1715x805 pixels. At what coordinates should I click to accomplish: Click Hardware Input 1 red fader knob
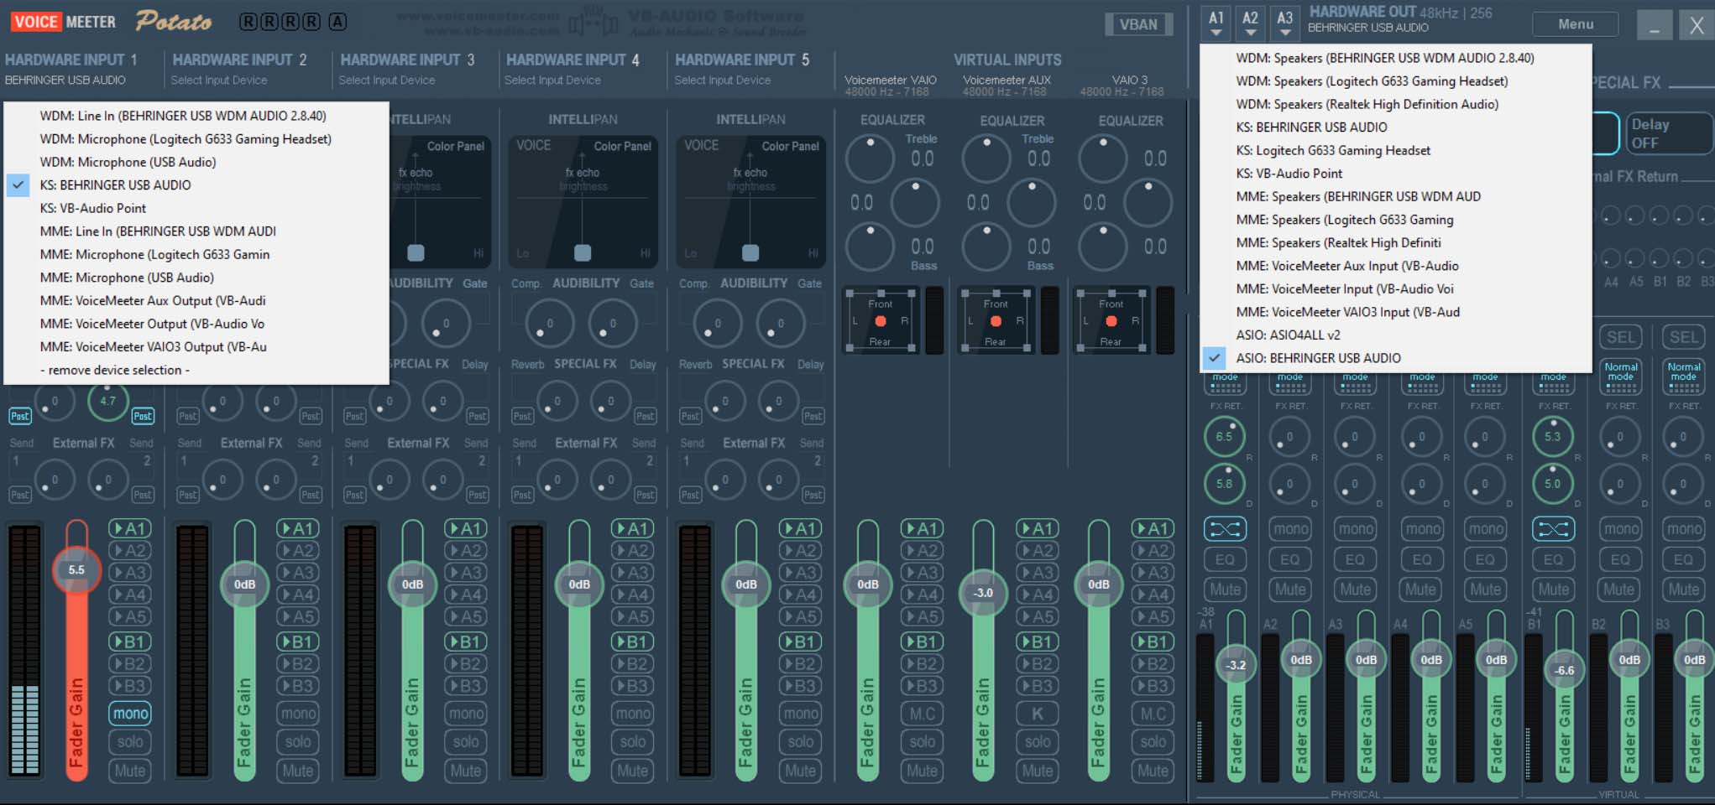click(x=76, y=569)
